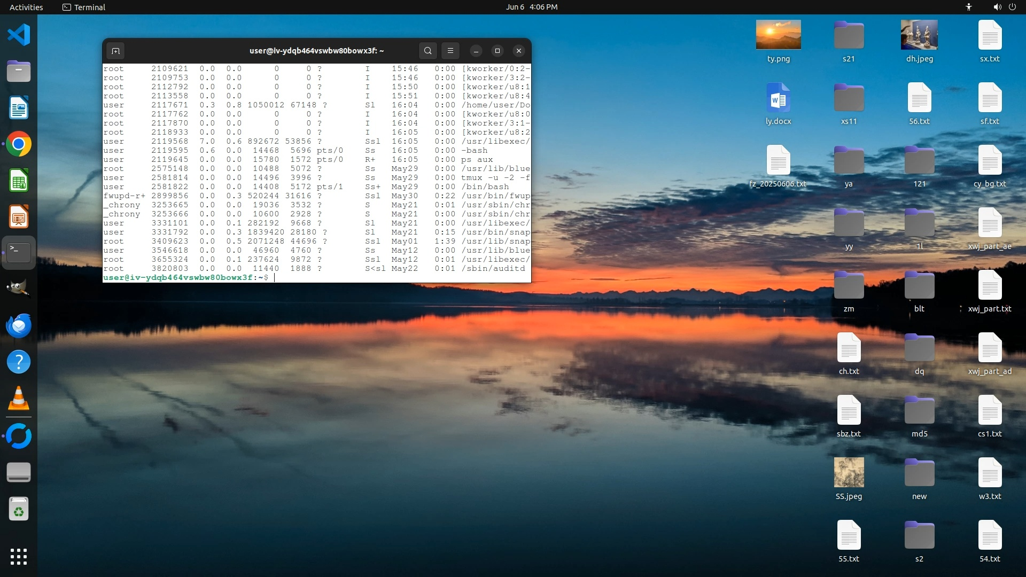Show the applications grid
The width and height of the screenshot is (1026, 577).
[19, 556]
